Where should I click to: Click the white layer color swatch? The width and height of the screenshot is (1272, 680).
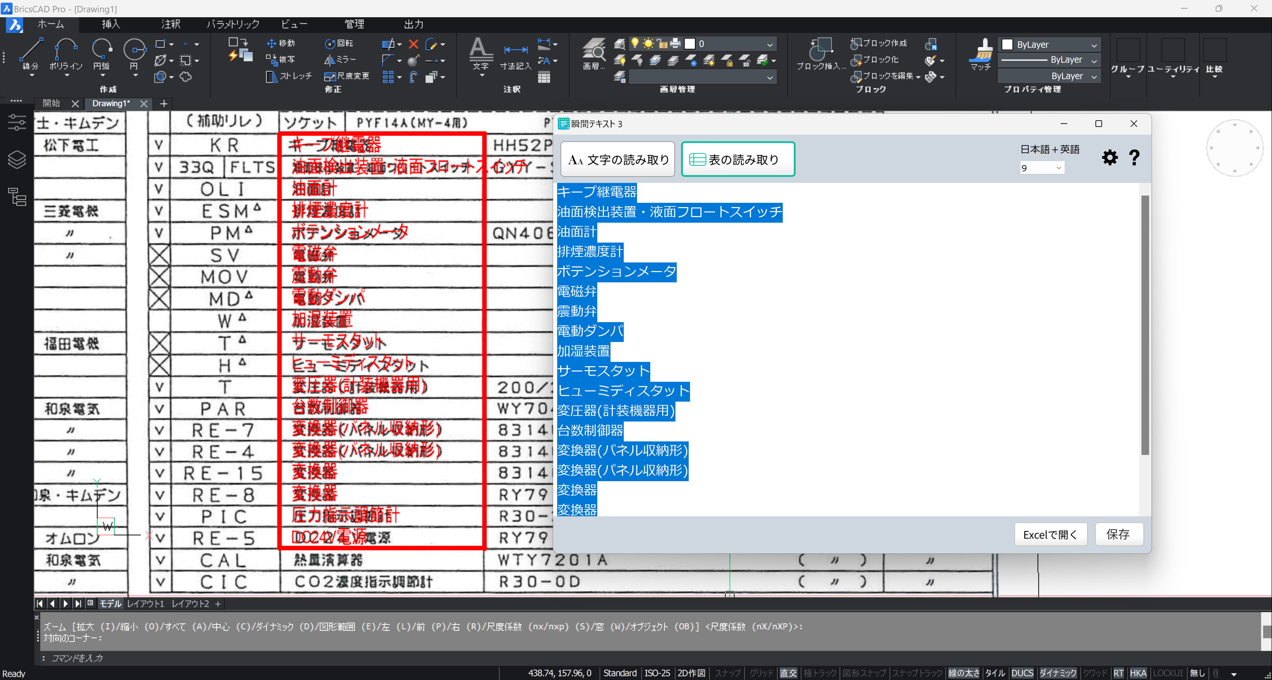coord(690,43)
